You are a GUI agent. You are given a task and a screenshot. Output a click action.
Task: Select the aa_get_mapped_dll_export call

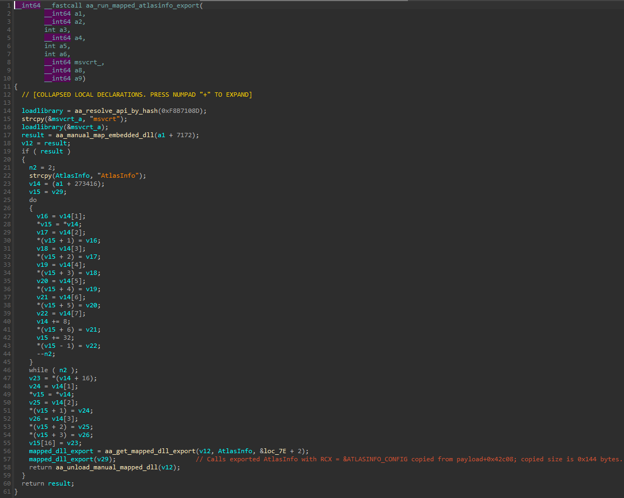[x=150, y=451]
